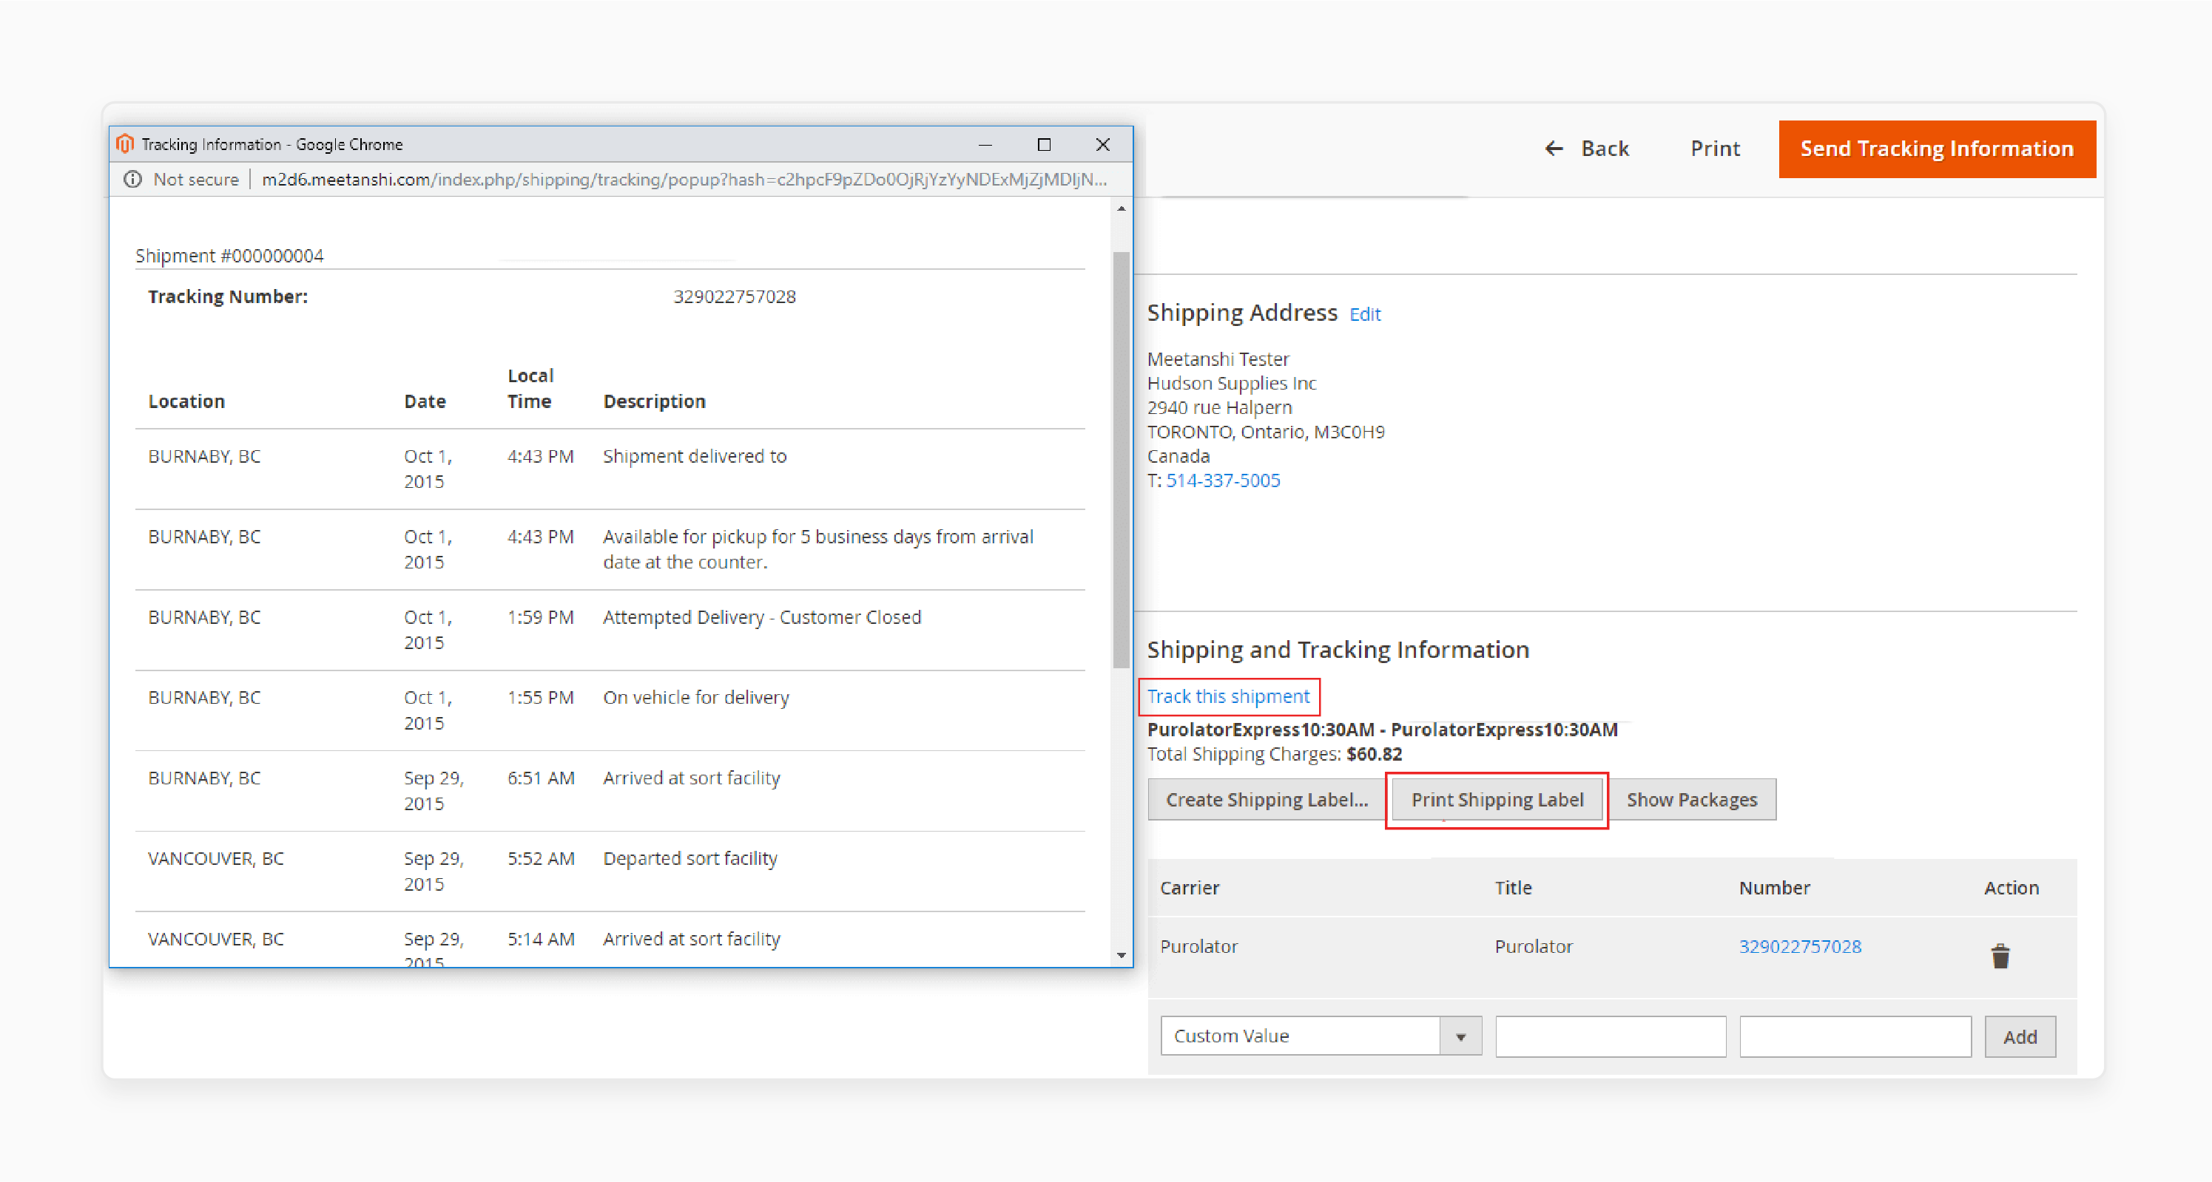Click 'Arrived at sort facility' at 6:51 AM

tap(691, 778)
